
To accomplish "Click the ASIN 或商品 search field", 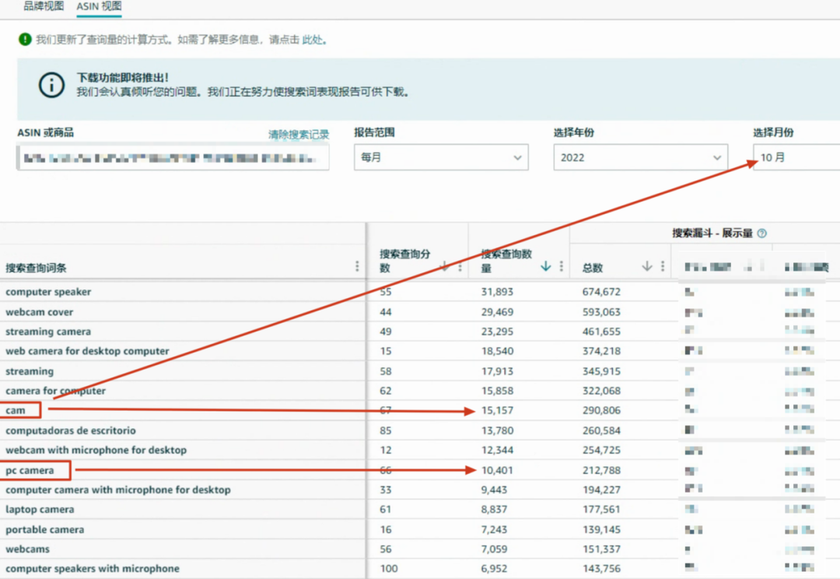I will click(173, 158).
